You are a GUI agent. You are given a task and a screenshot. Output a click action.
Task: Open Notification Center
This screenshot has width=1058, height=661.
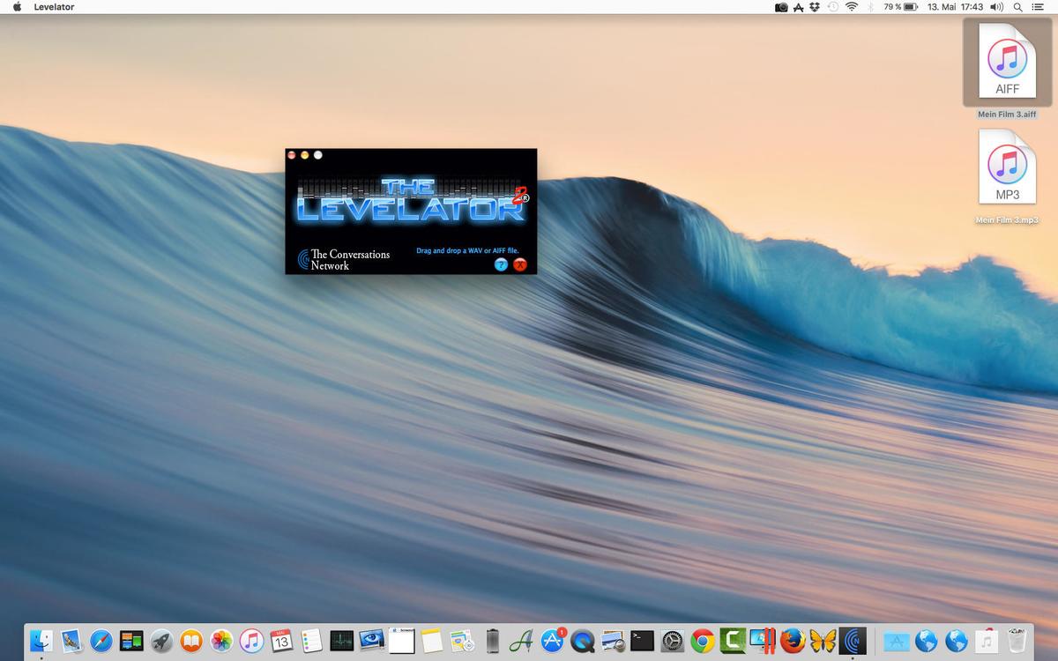click(x=1038, y=7)
